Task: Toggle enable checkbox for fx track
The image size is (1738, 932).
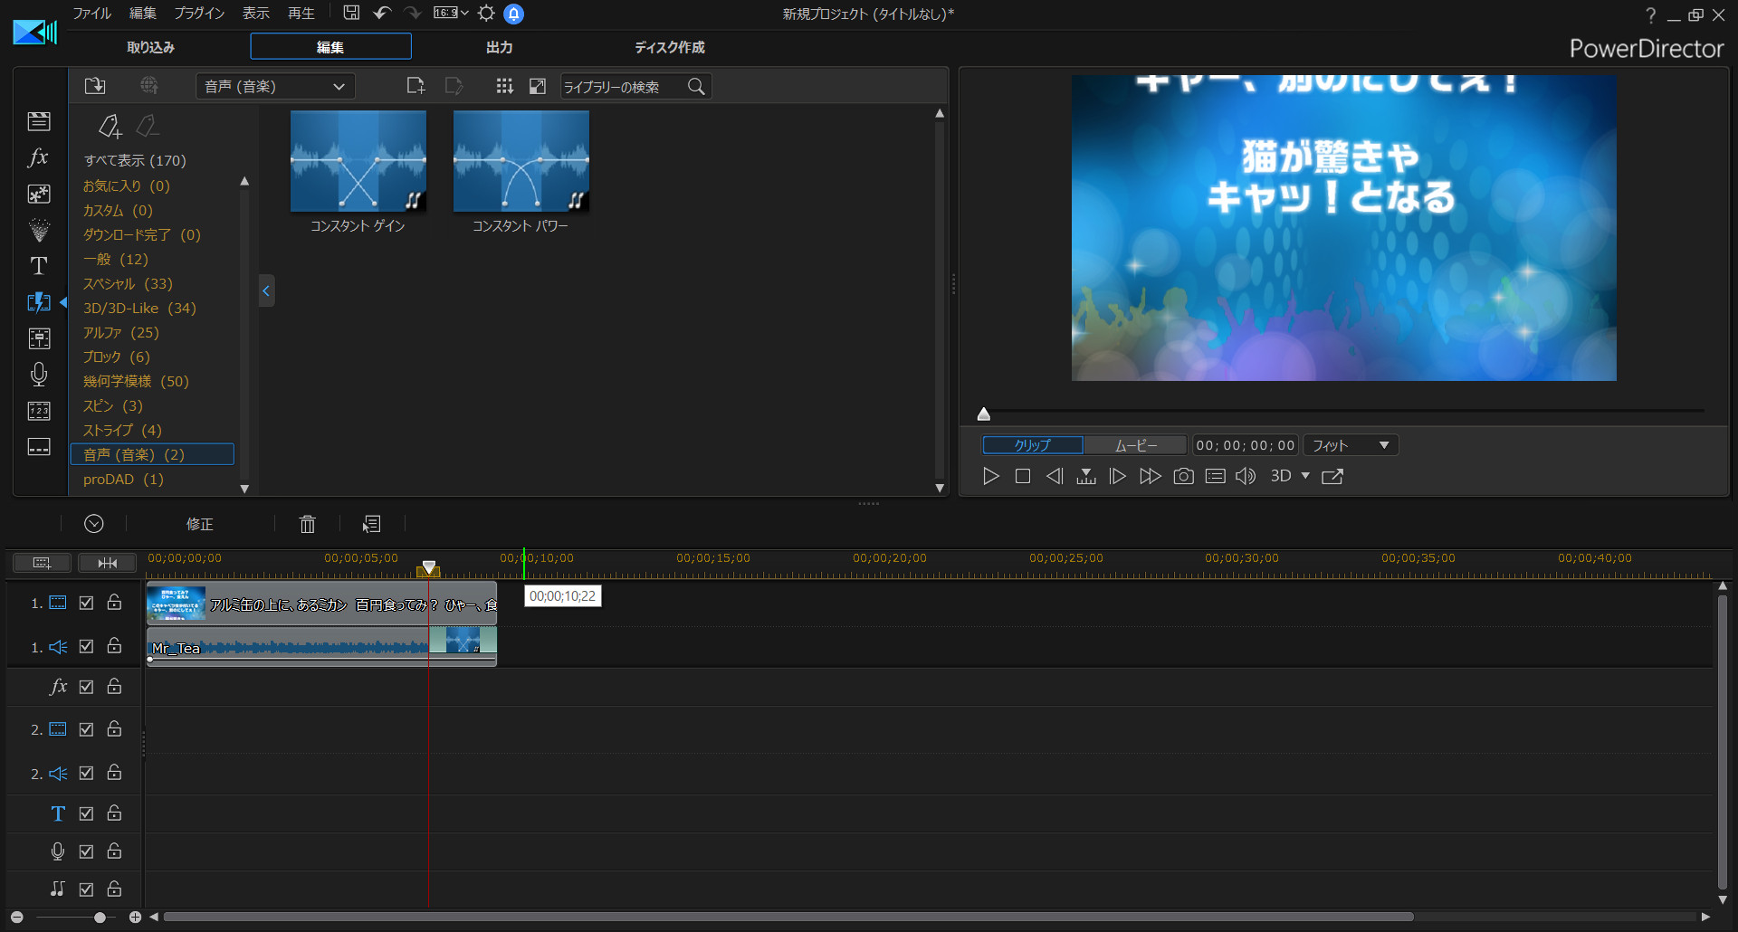Action: (86, 687)
